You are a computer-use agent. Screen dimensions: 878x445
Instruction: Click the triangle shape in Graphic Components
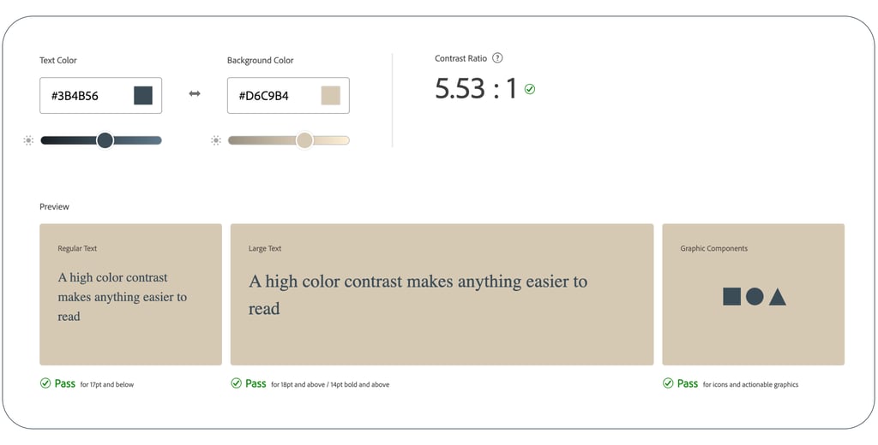point(778,298)
